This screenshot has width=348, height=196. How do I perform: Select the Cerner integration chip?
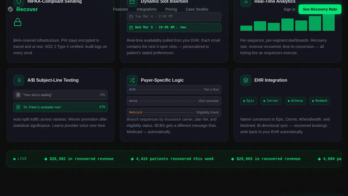pyautogui.click(x=271, y=101)
